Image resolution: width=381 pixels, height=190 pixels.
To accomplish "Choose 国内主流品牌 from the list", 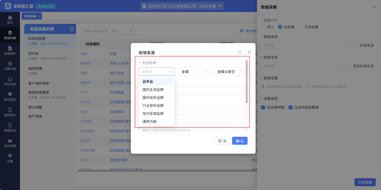I will coord(157,90).
